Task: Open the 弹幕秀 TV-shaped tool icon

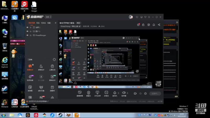Action: click(52, 88)
